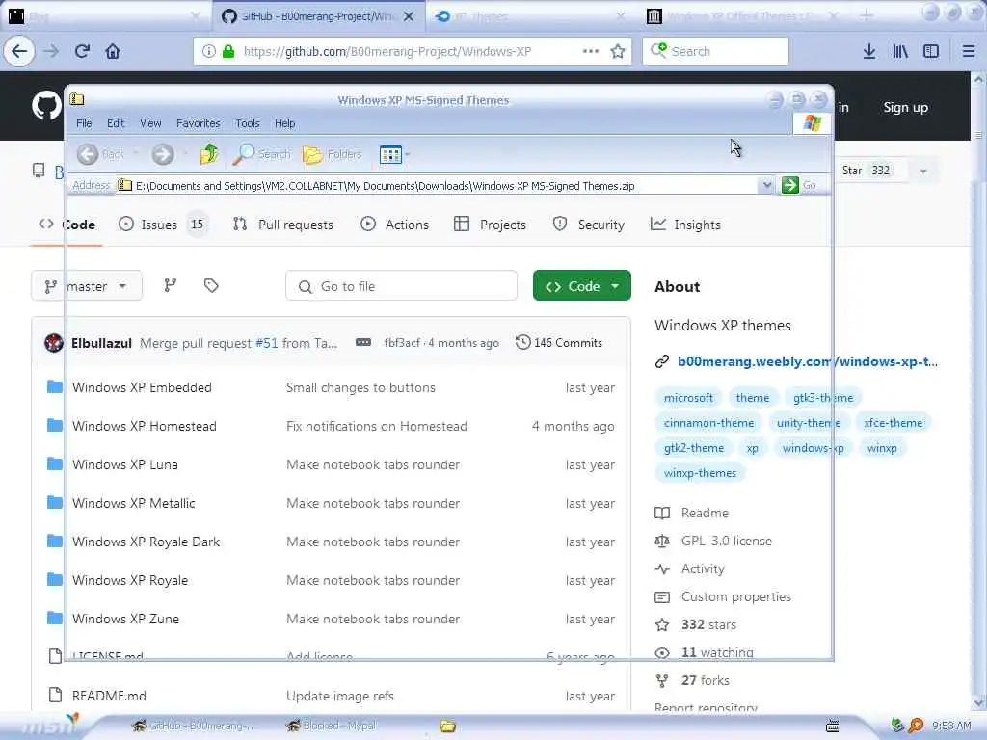View tags icon in repository toolbar
Screen dimensions: 987x740
211,286
